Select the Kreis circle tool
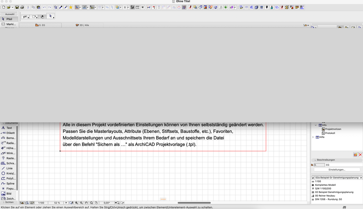The height and width of the screenshot is (209, 363). coord(9,173)
